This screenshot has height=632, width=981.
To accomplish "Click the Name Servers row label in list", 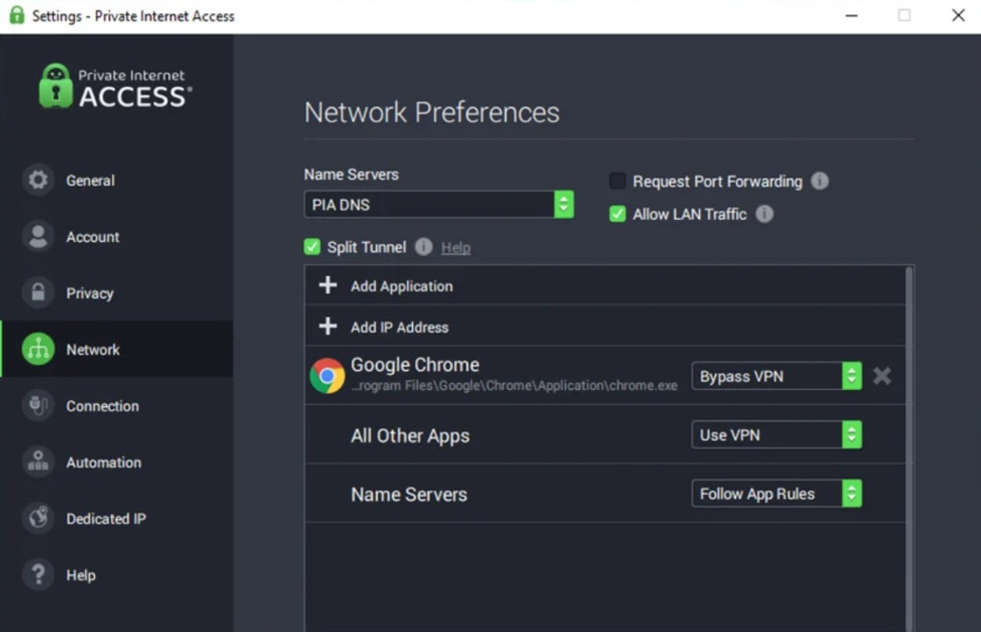I will 409,495.
